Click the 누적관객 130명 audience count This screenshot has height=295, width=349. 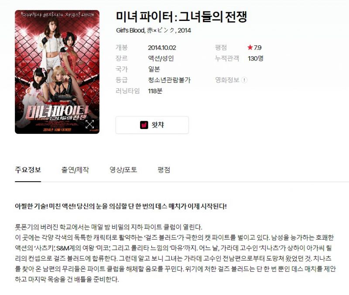tap(256, 58)
